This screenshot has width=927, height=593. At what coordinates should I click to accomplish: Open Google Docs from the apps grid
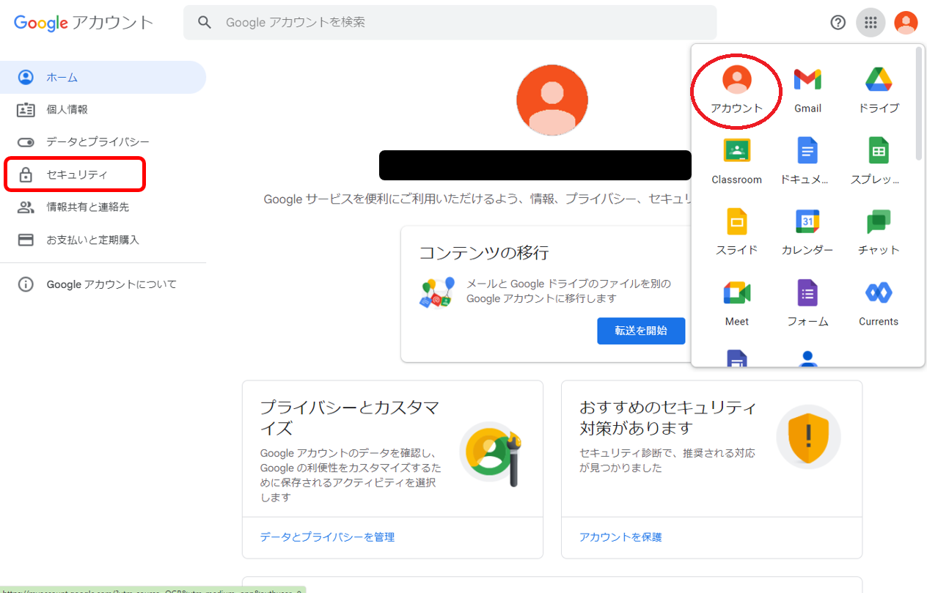807,161
